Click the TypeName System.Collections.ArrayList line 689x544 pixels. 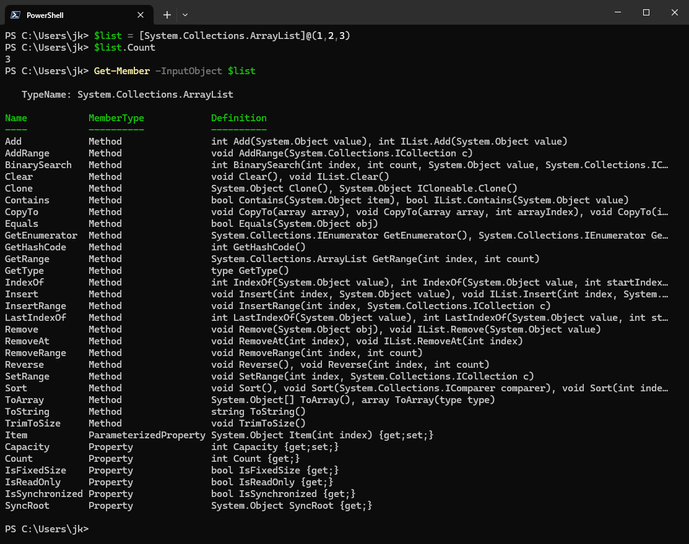coord(127,95)
